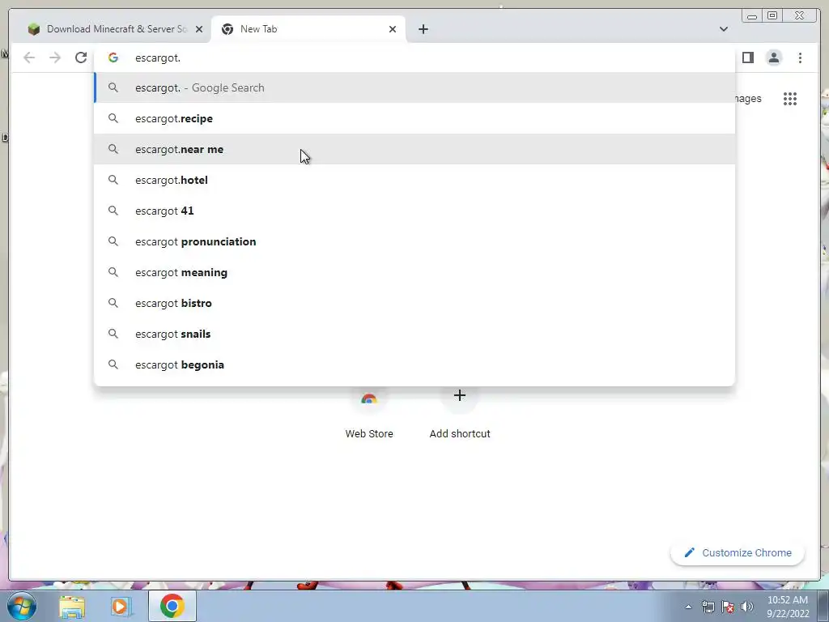Click the Add shortcut plus tile
The image size is (829, 622).
tap(460, 415)
